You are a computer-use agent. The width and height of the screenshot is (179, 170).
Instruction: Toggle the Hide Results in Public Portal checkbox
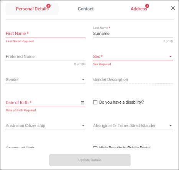click(95, 147)
